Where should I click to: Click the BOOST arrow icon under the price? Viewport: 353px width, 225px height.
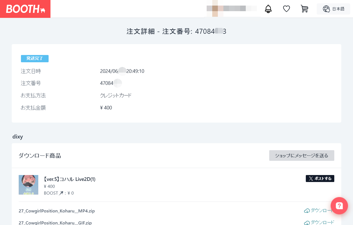click(x=61, y=193)
